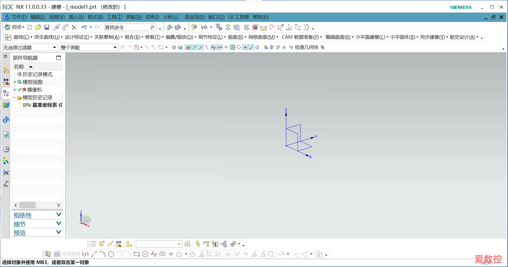Image resolution: width=508 pixels, height=267 pixels.
Task: Open the 插入(S) menu
Action: (76, 17)
